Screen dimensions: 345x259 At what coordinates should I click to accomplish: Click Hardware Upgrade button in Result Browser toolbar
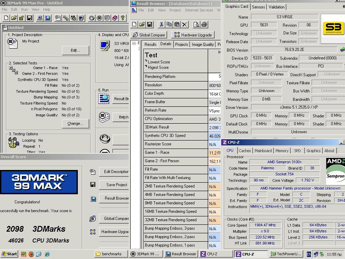[193, 35]
